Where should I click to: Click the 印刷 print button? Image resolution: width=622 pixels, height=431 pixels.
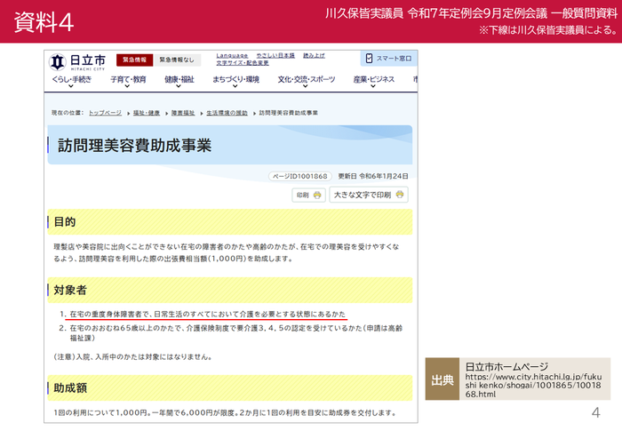pyautogui.click(x=308, y=195)
